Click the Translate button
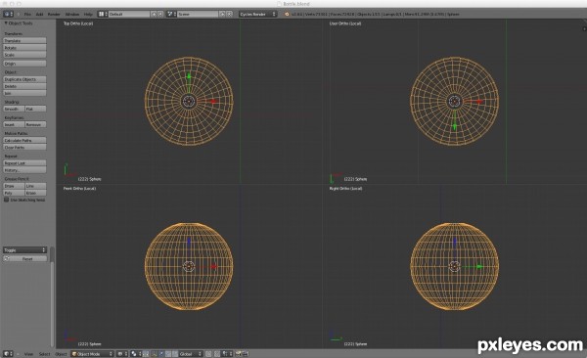This screenshot has width=587, height=358. pyautogui.click(x=24, y=40)
